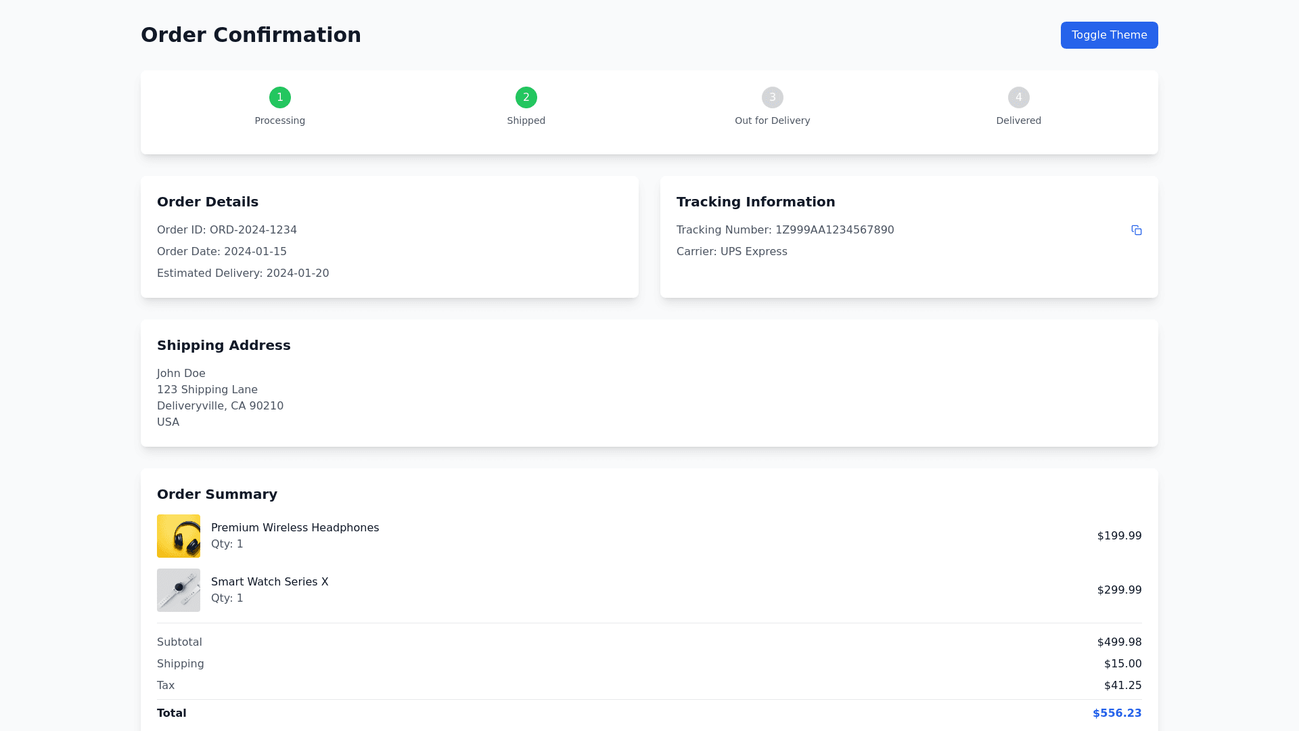Click the $556.23 total amount
The height and width of the screenshot is (731, 1299).
[1117, 713]
